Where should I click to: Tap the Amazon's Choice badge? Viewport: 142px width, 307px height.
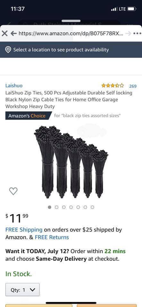pyautogui.click(x=29, y=116)
